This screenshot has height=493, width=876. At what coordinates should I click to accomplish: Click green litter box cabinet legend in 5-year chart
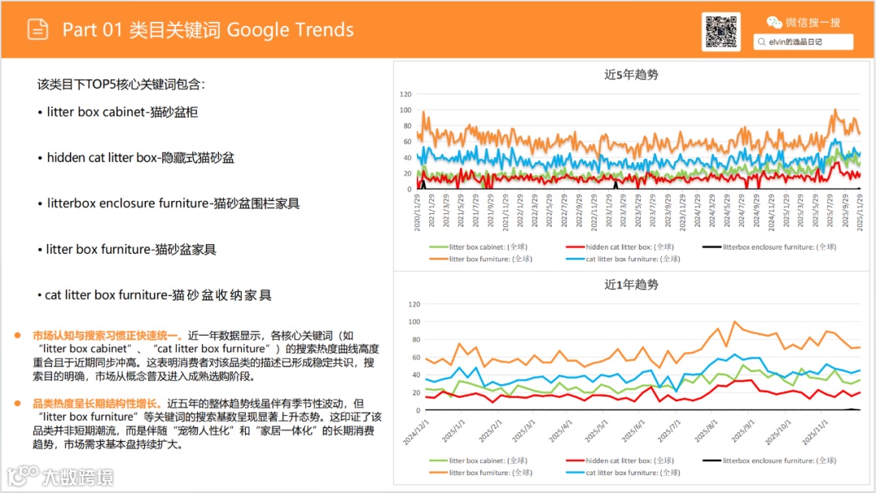pyautogui.click(x=479, y=246)
